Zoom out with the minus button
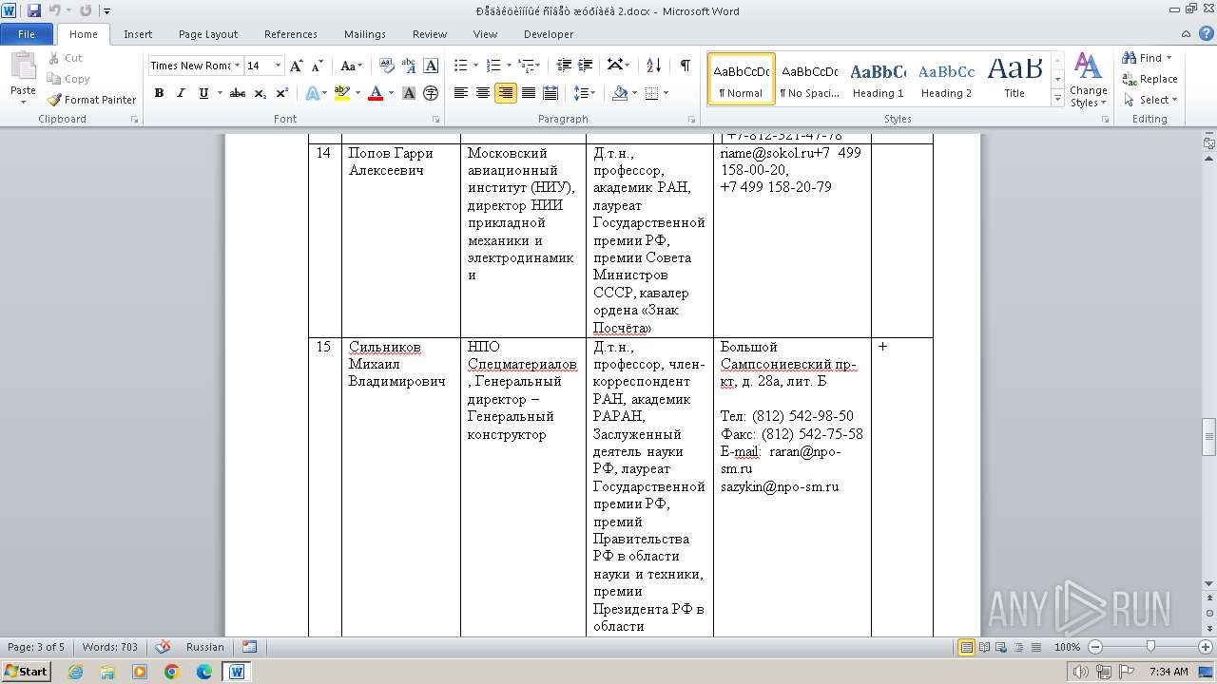1217x684 pixels. pyautogui.click(x=1095, y=647)
